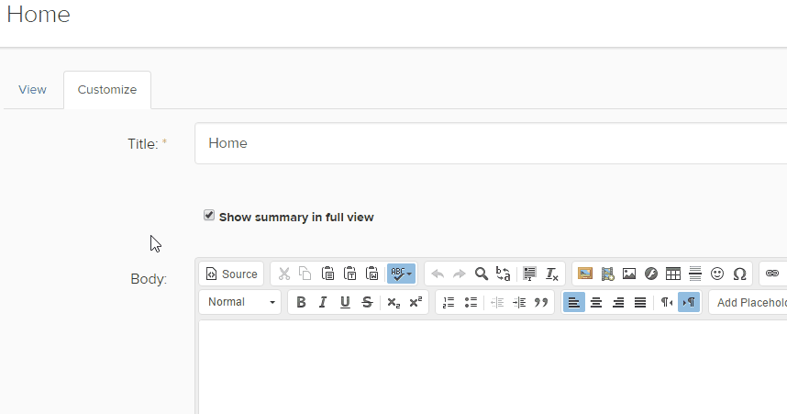The height and width of the screenshot is (414, 787).
Task: Select Center alignment
Action: [596, 302]
